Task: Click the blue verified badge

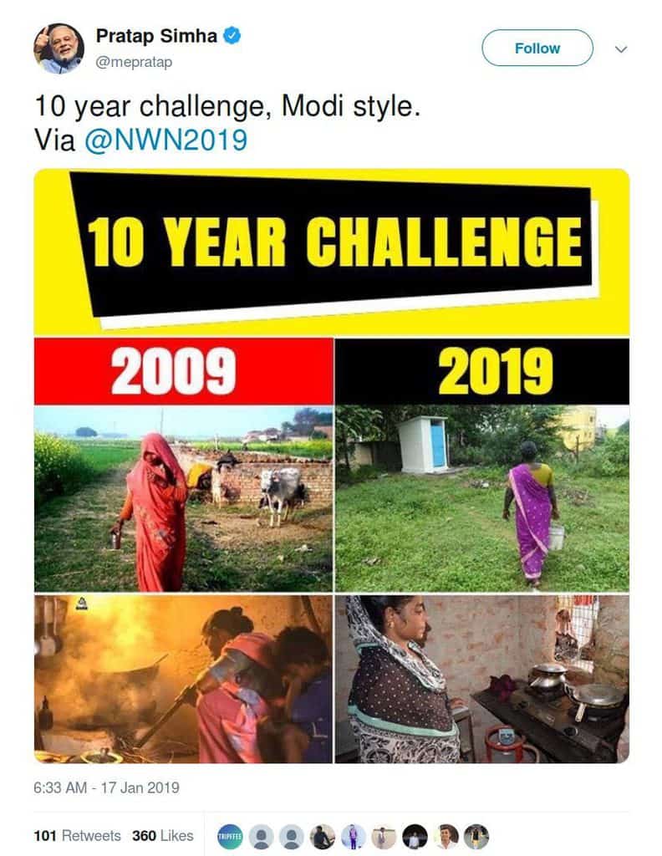Action: [235, 35]
